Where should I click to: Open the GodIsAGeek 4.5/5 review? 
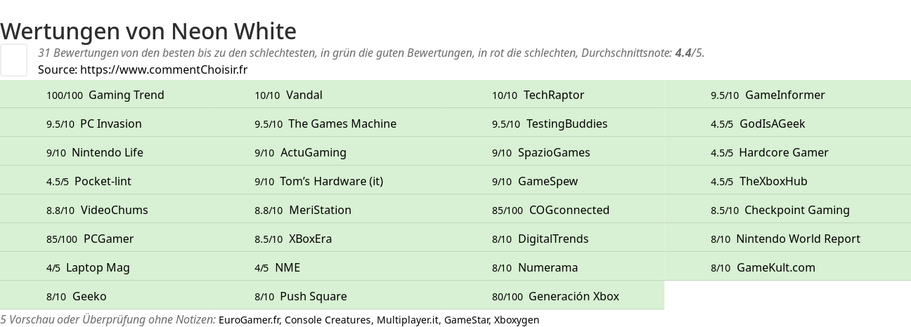[787, 124]
